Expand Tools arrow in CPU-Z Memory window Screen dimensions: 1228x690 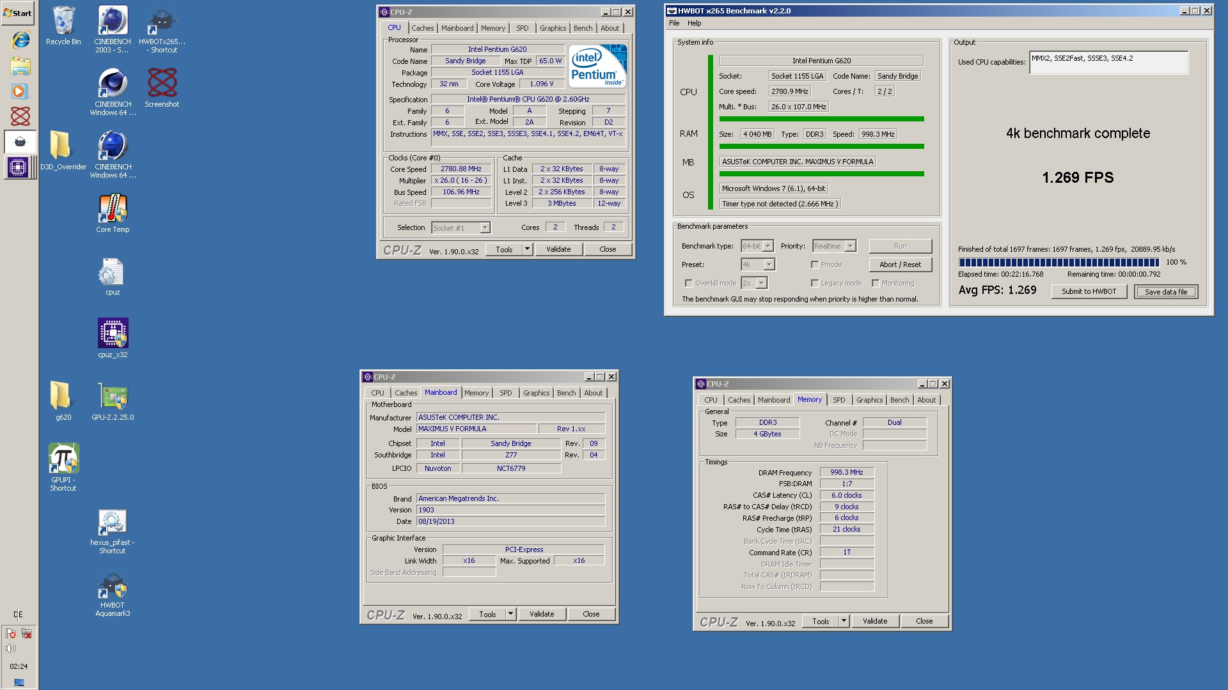click(844, 621)
